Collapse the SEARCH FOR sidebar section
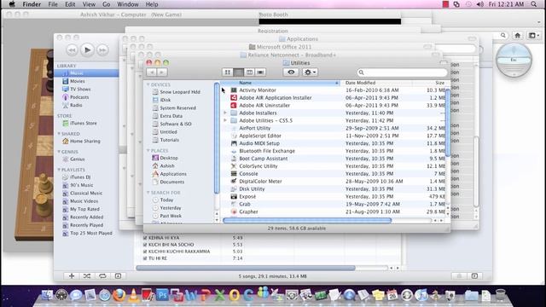This screenshot has height=307, width=546. tap(148, 193)
